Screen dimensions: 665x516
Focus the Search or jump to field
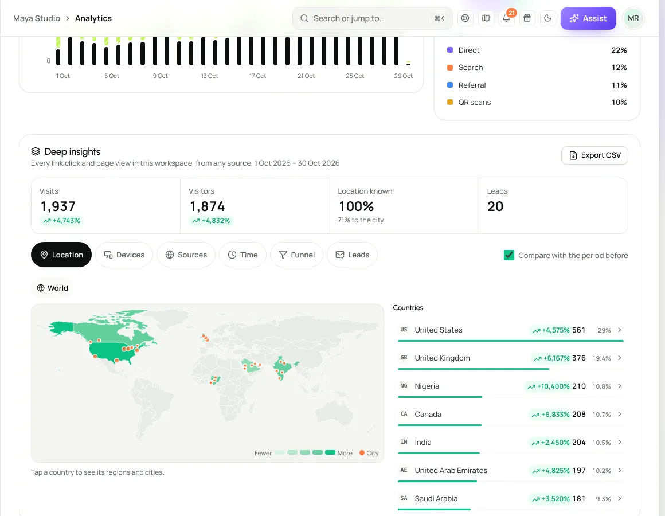click(x=373, y=18)
